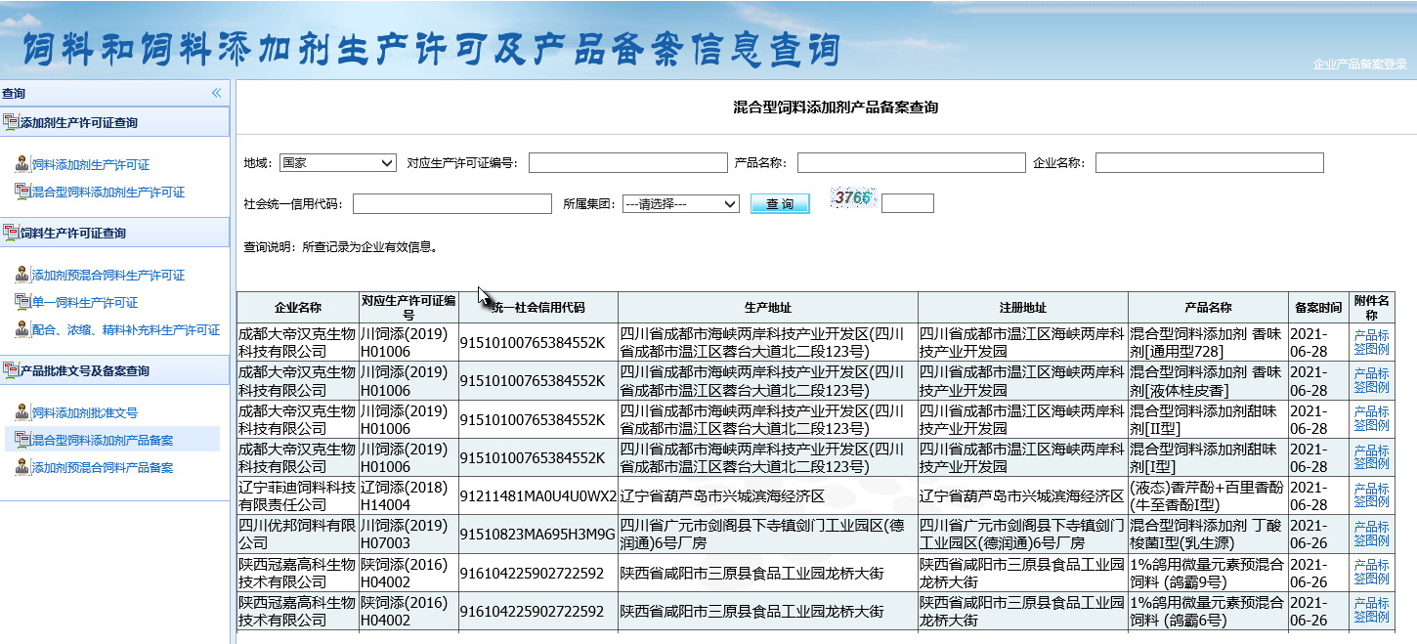Open 添加剂生产许可证查询 section header

pos(115,122)
